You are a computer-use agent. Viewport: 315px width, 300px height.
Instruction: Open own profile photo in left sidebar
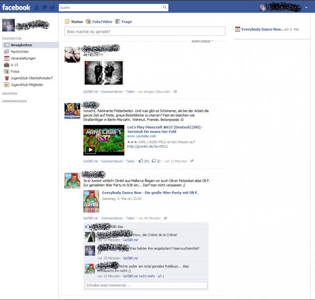pyautogui.click(x=8, y=25)
